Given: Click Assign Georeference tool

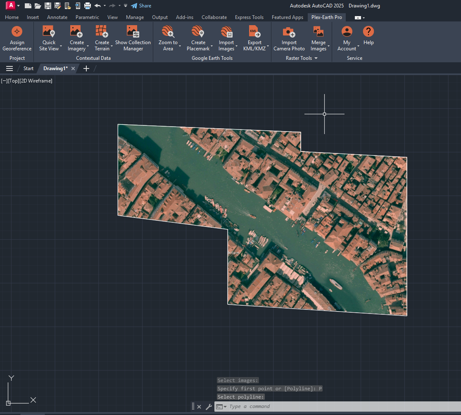Looking at the screenshot, I should pos(17,39).
